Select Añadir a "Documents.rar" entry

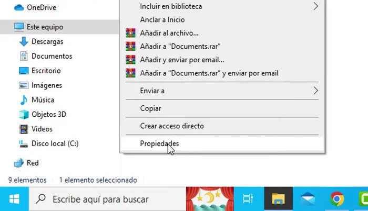pos(222,46)
